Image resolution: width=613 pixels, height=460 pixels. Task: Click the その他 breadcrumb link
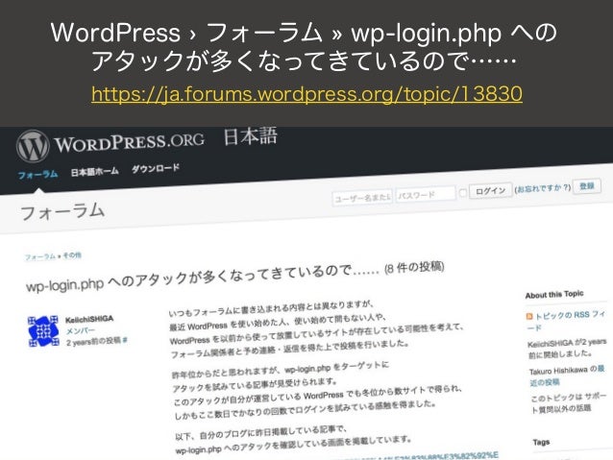[x=72, y=255]
